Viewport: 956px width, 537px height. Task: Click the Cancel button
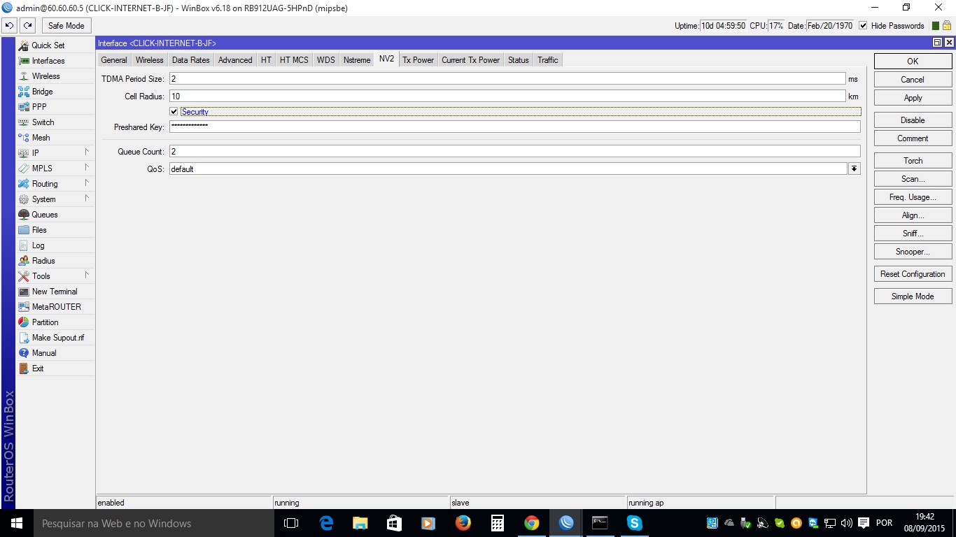tap(913, 80)
